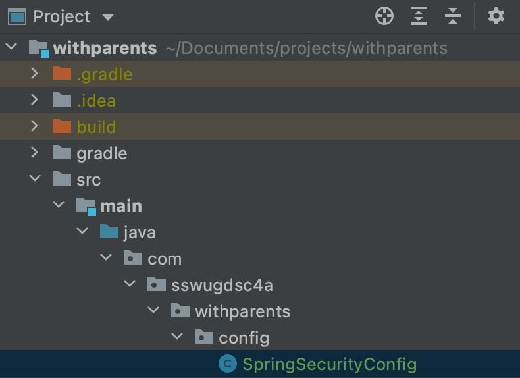Select the config package label
Viewport: 520px width, 378px height.
click(x=244, y=338)
